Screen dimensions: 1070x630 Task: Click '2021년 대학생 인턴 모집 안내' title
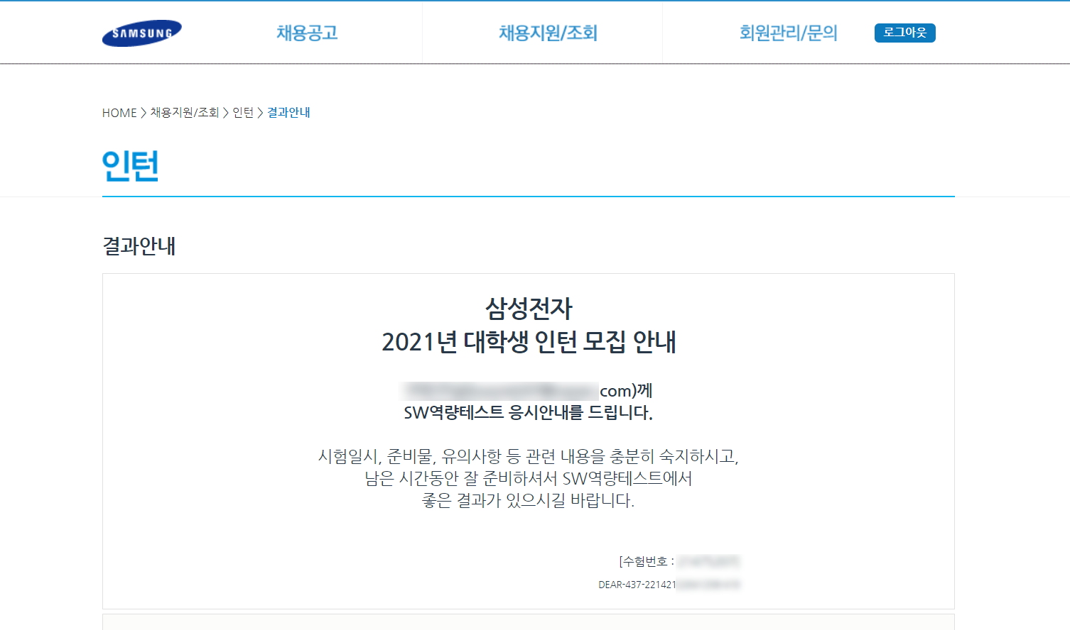pos(529,342)
